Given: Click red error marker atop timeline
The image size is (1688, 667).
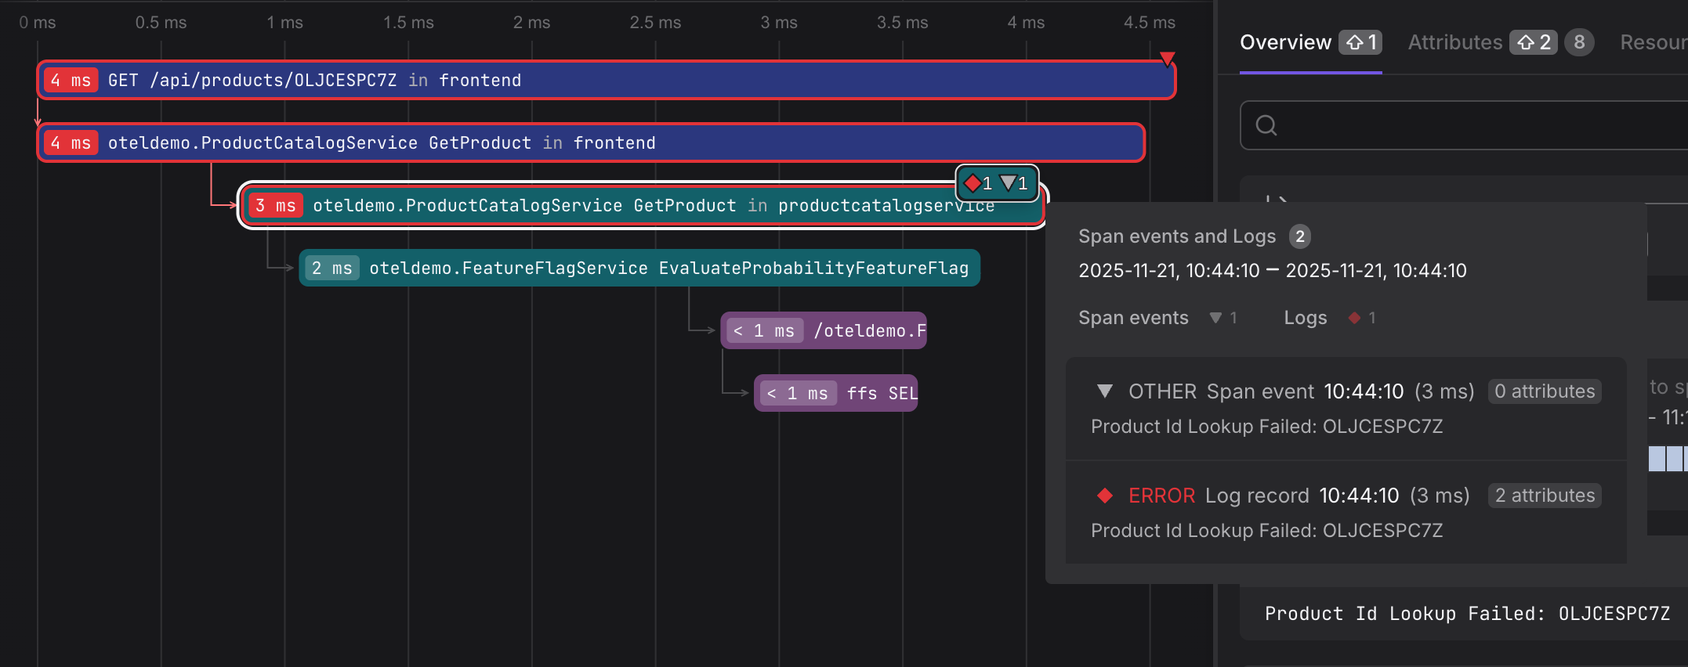Looking at the screenshot, I should click(x=1167, y=59).
